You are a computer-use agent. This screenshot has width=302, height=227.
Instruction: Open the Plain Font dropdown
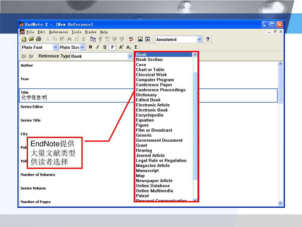(x=55, y=47)
